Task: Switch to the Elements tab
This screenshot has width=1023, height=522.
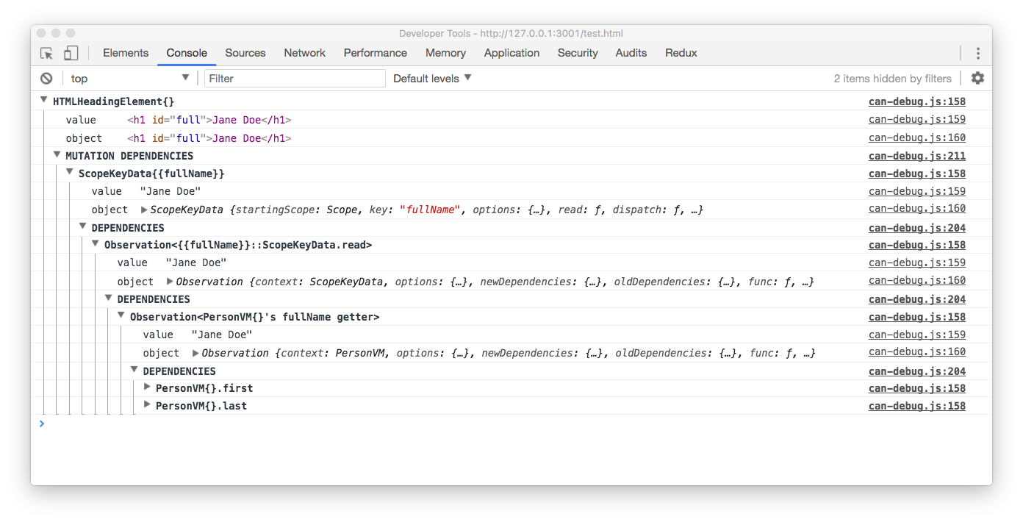Action: coord(126,53)
